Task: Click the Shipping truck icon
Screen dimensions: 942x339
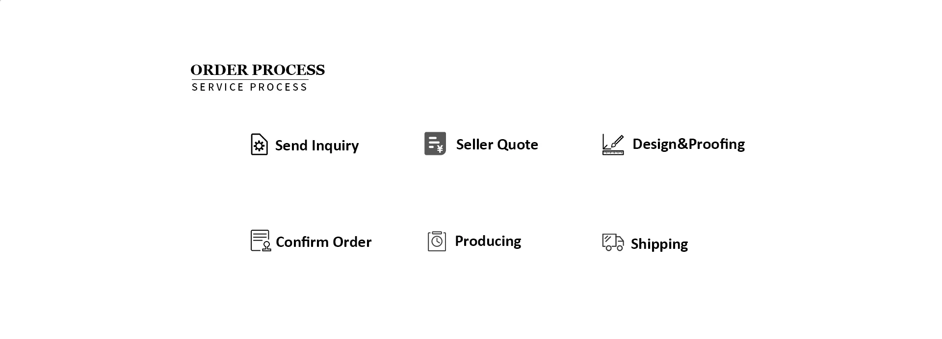Action: click(x=613, y=242)
